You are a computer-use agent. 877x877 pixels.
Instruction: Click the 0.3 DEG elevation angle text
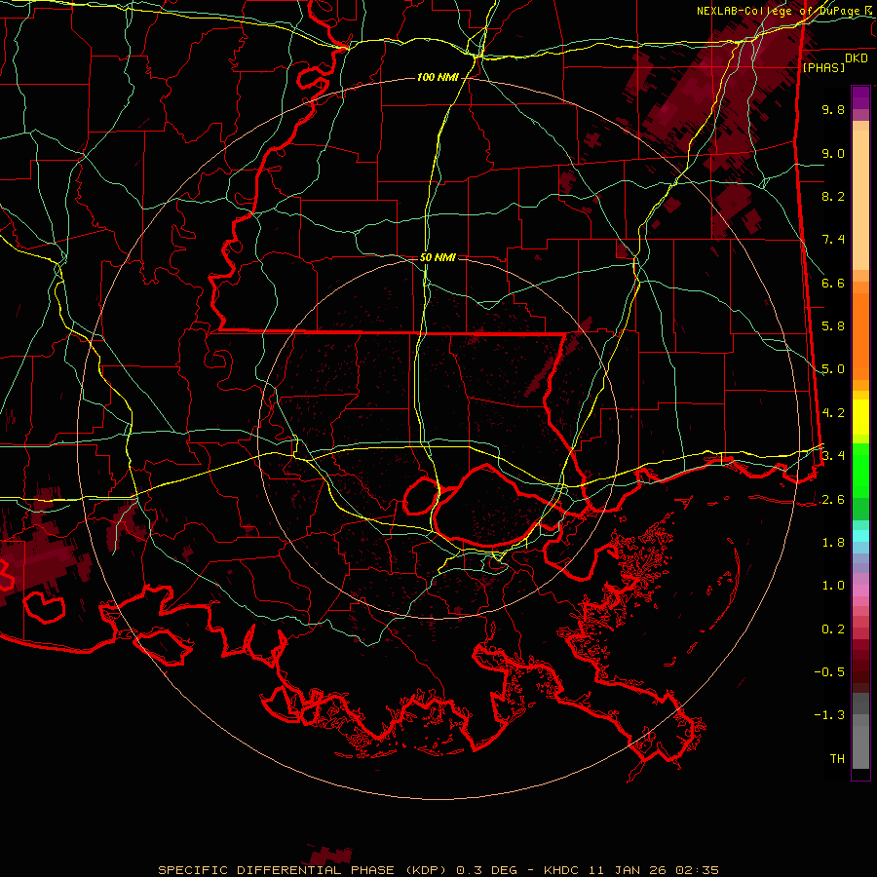[487, 870]
